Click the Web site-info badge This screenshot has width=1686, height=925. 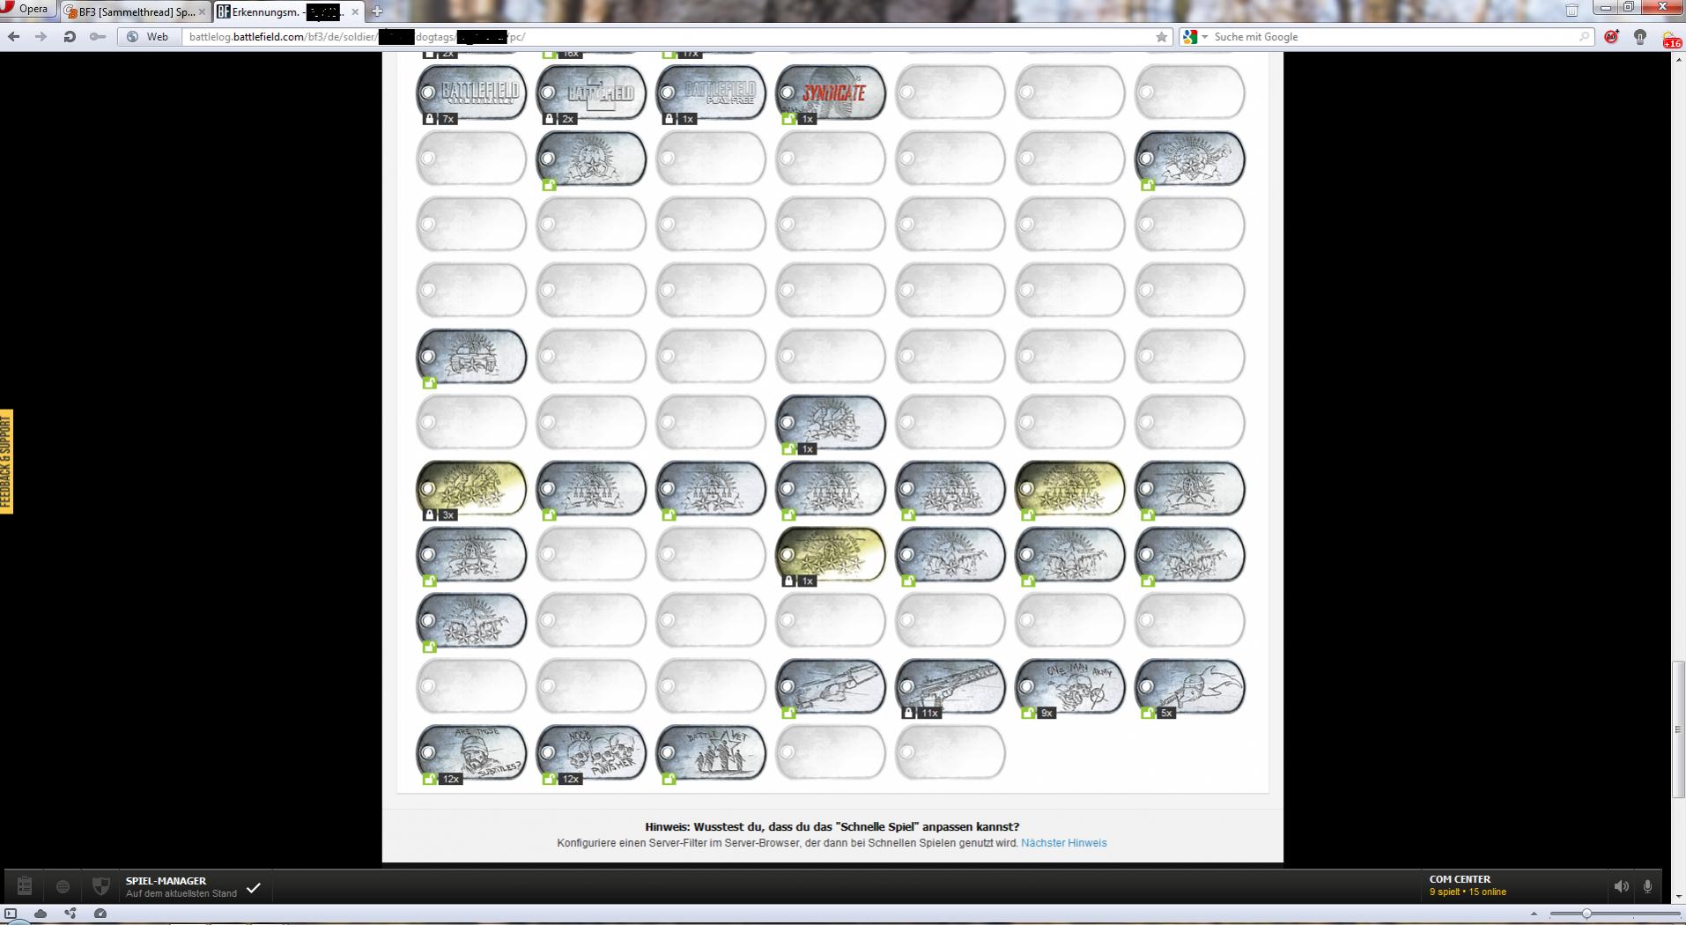tap(147, 37)
